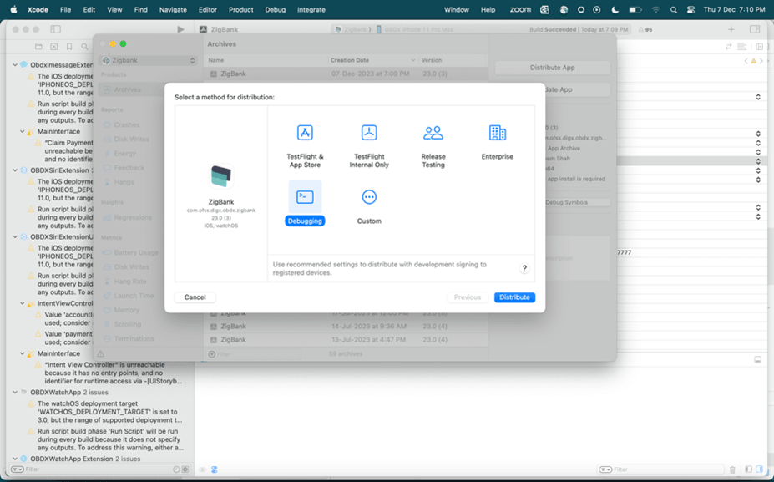
Task: Click the Filter field in Organizer archives
Action: point(254,354)
